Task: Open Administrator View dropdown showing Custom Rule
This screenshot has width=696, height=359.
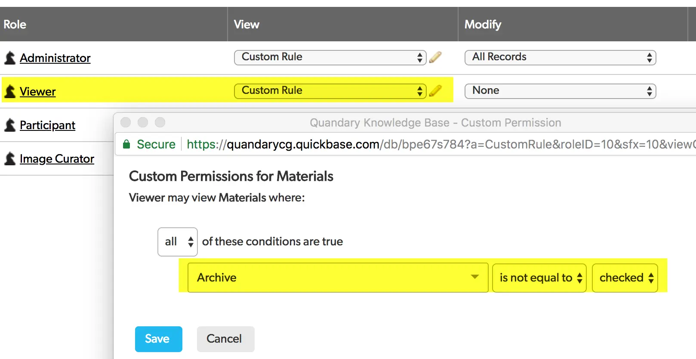Action: point(330,57)
